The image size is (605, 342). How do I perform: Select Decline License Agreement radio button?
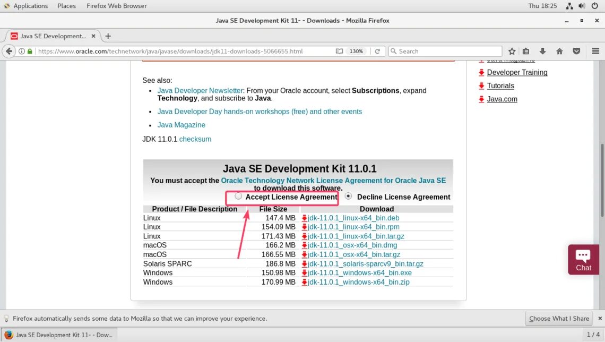(349, 196)
